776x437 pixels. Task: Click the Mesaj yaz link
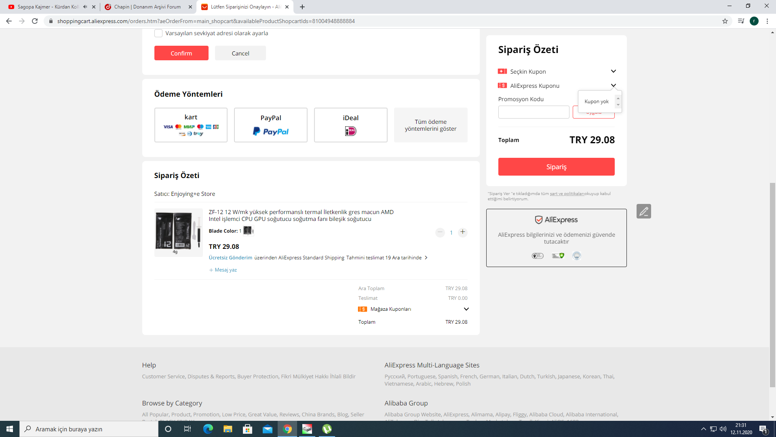[225, 270]
